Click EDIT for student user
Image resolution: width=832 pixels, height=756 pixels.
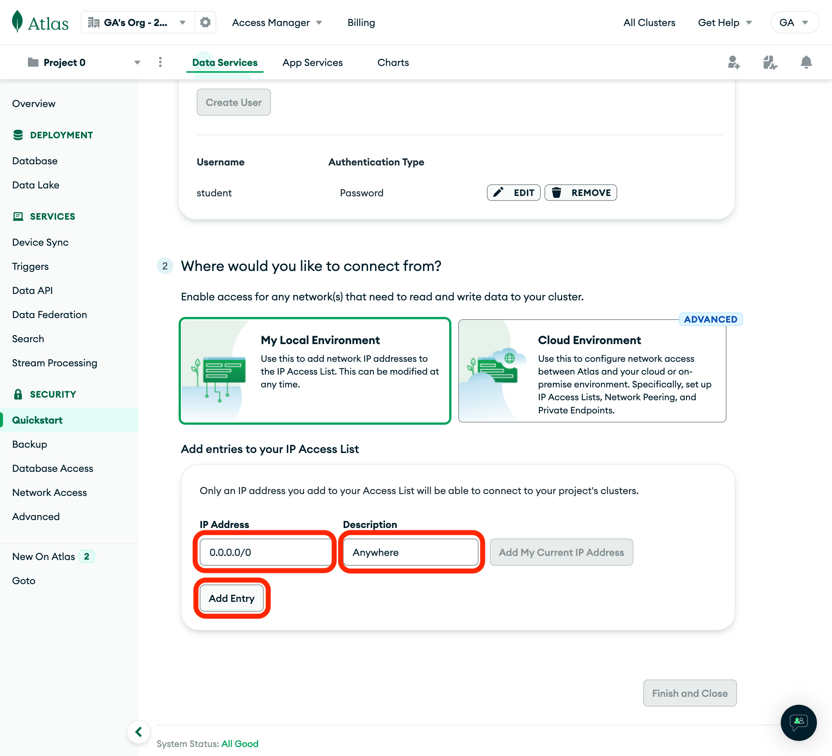(513, 193)
